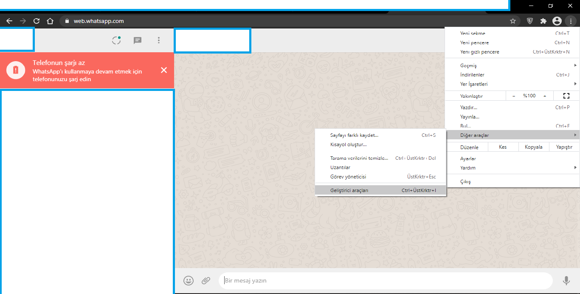The height and width of the screenshot is (294, 580).
Task: Record a voice message with microphone
Action: (x=566, y=280)
